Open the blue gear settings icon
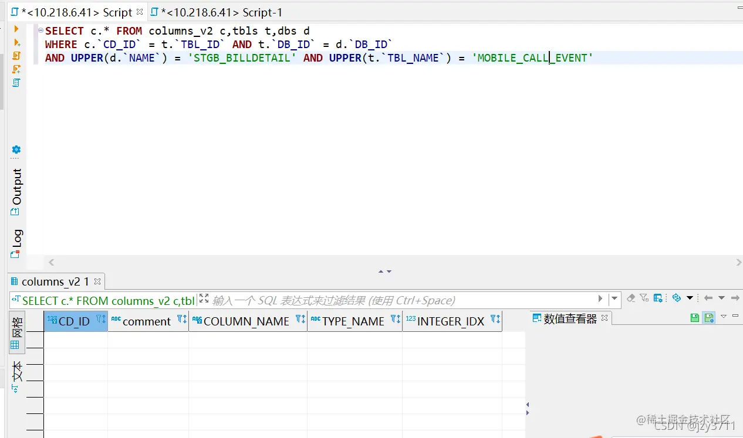Screen dimensions: 743x438 (x=16, y=150)
